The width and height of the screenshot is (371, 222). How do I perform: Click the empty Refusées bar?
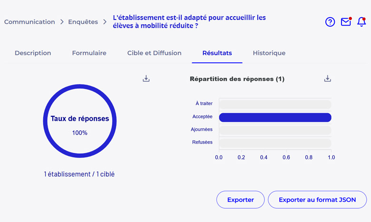click(275, 143)
